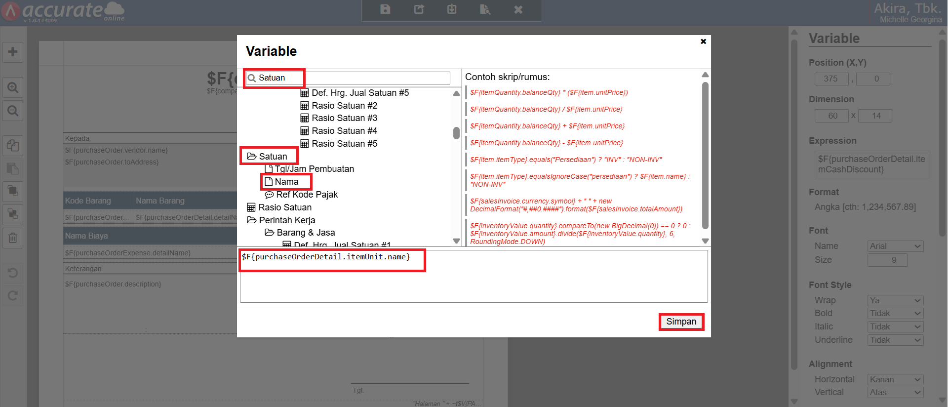Click the first balanceQty multiply unitPrice example

(549, 92)
